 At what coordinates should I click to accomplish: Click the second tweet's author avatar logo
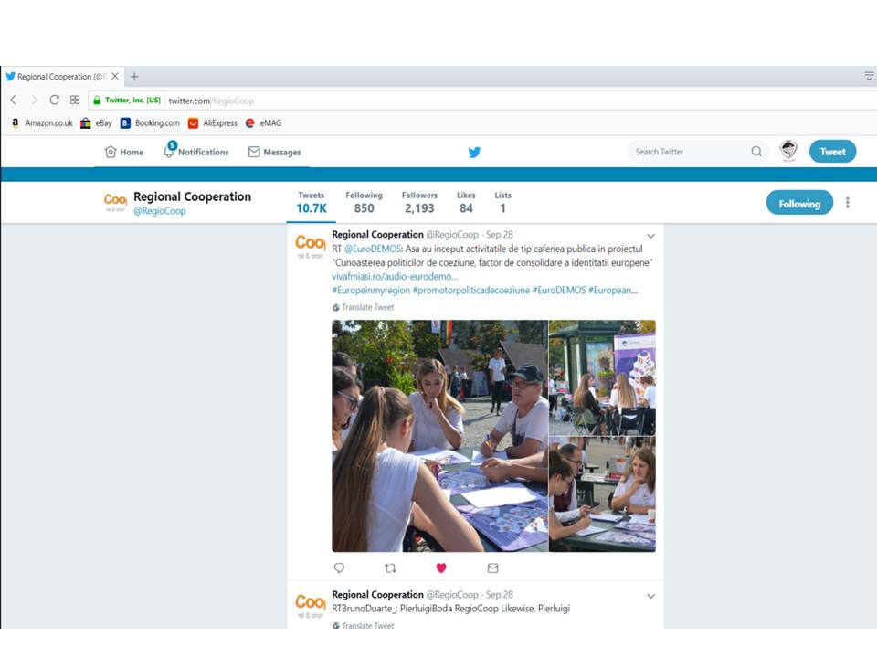pyautogui.click(x=310, y=605)
